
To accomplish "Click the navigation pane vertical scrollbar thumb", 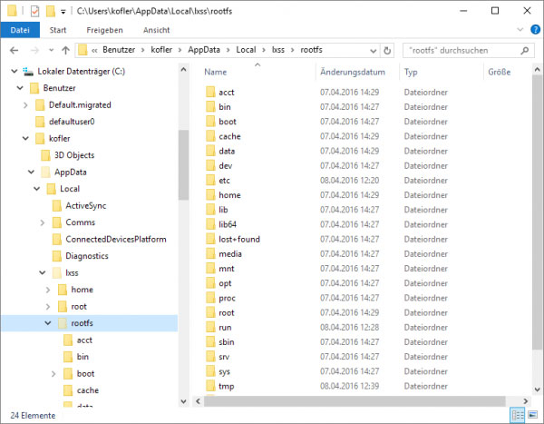I will point(183,164).
